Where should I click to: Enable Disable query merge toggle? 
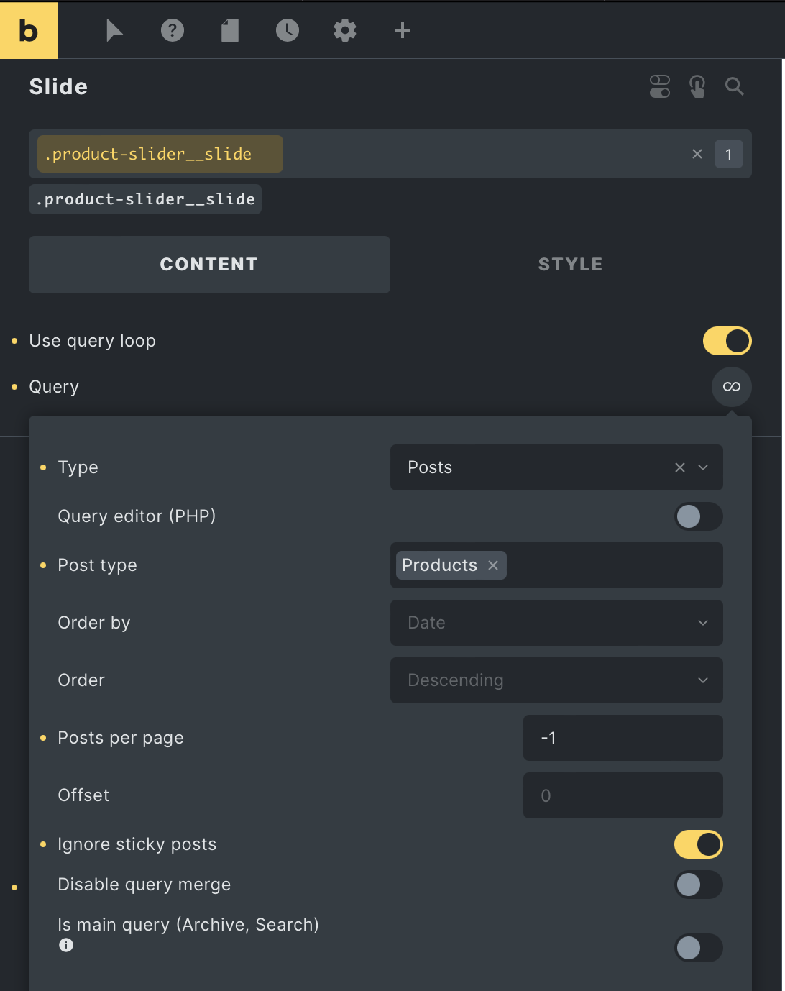coord(699,885)
